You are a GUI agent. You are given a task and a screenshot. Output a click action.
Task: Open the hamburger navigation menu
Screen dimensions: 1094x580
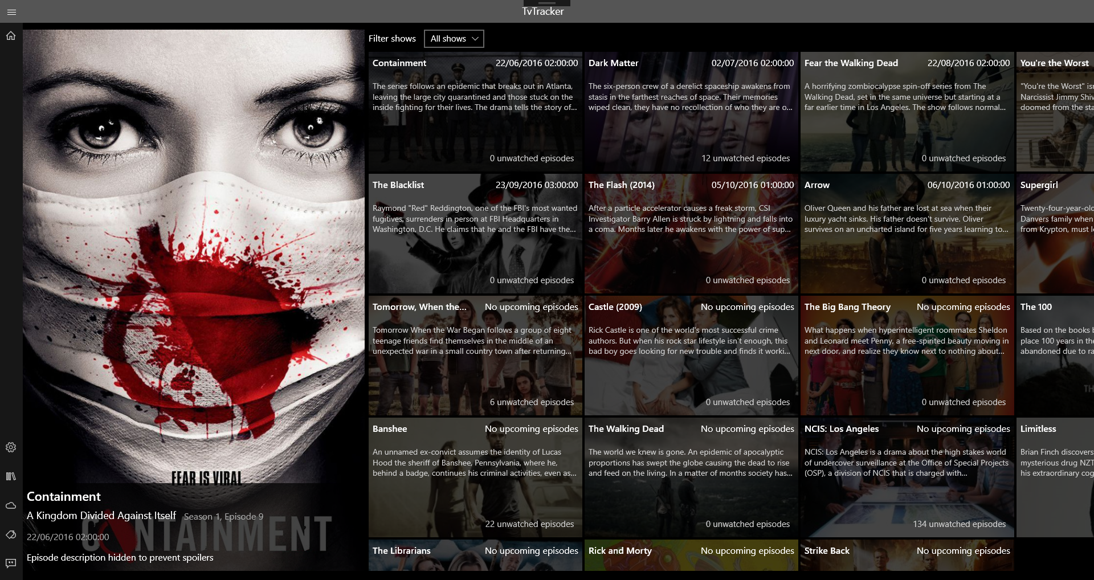pos(11,11)
